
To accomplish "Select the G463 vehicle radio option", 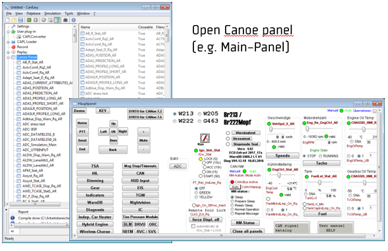I will [x=200, y=121].
